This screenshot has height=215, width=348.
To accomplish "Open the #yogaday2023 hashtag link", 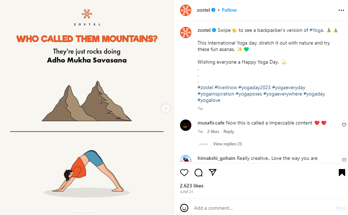I will pyautogui.click(x=254, y=87).
